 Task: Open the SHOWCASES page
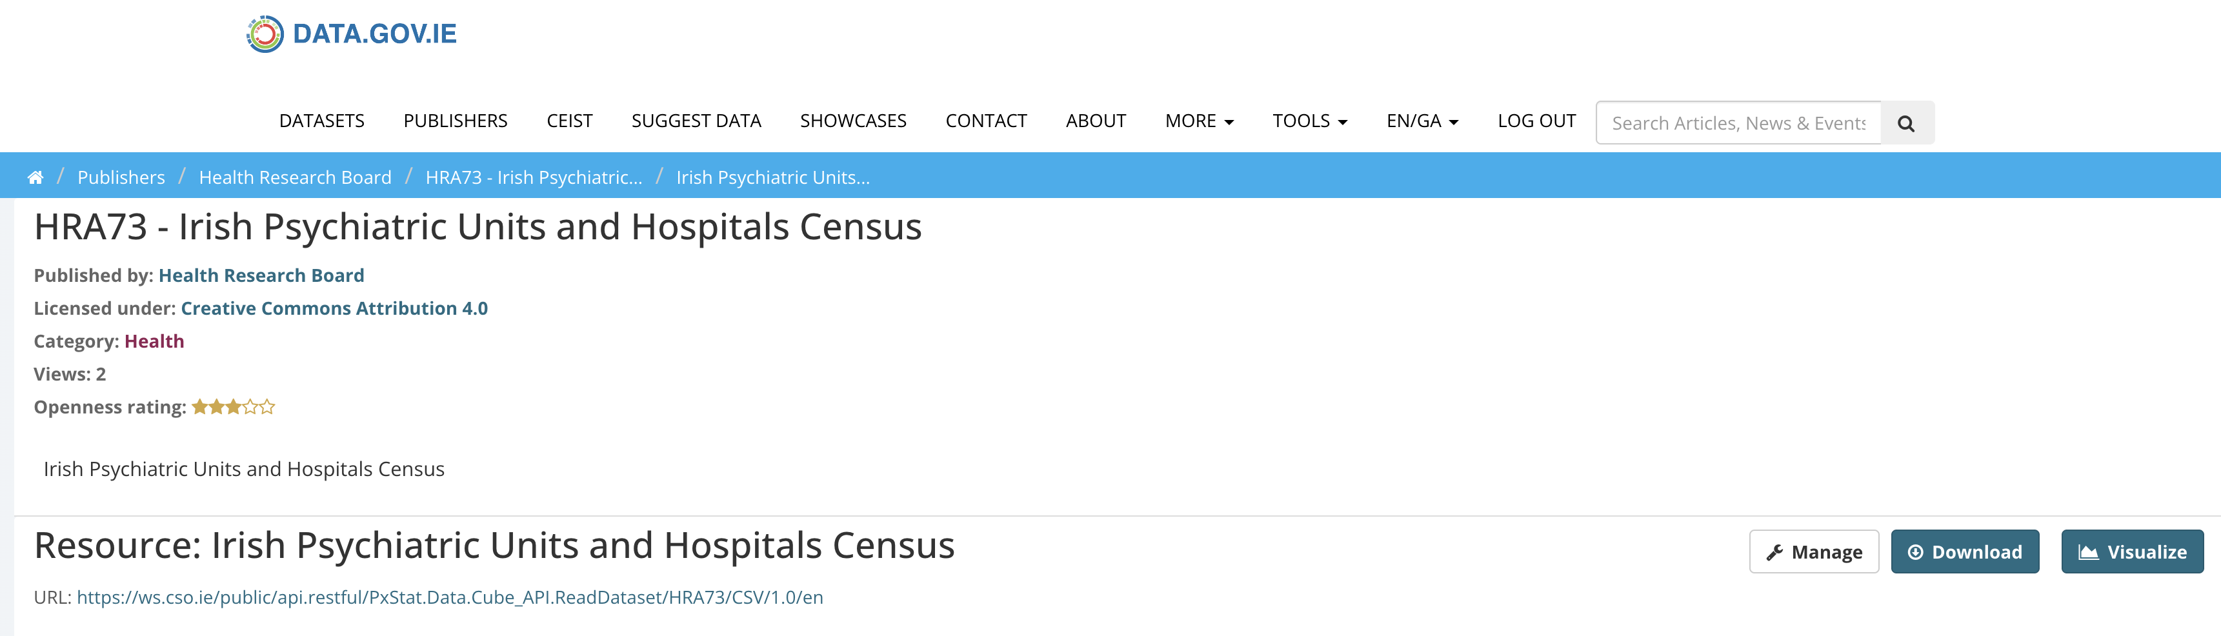(852, 121)
